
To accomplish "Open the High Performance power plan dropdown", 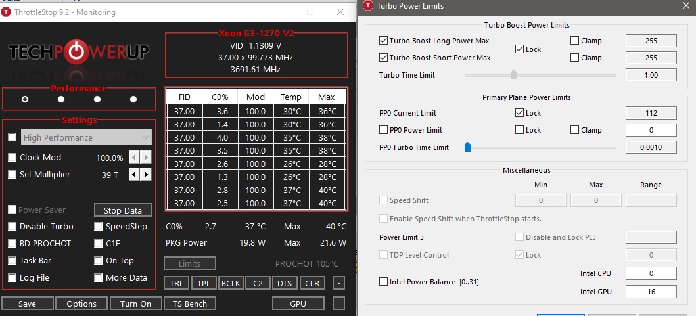I will (x=87, y=137).
